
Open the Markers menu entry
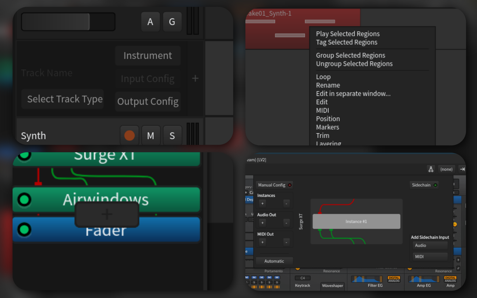[328, 127]
